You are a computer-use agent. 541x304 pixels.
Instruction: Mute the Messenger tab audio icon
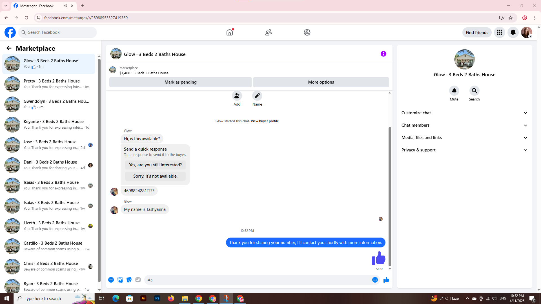tap(65, 6)
